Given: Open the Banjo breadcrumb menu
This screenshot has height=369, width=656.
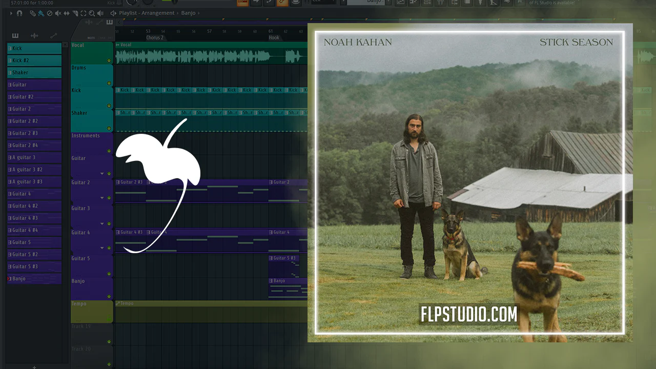Looking at the screenshot, I should (188, 13).
